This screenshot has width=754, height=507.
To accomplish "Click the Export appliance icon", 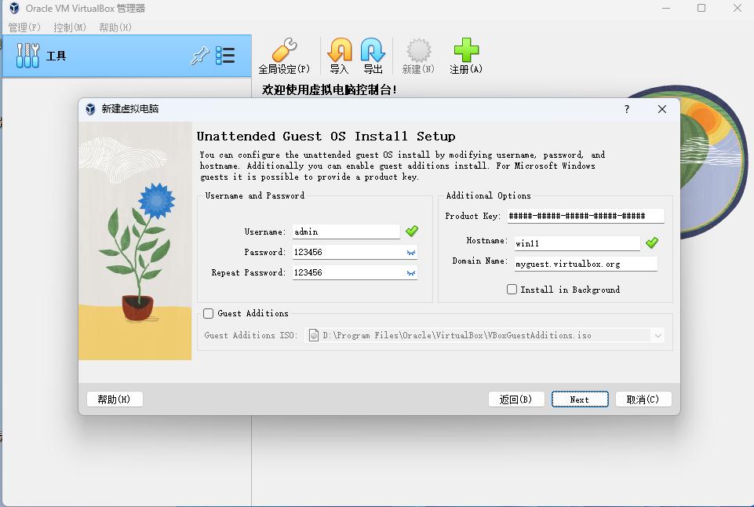I will (373, 50).
